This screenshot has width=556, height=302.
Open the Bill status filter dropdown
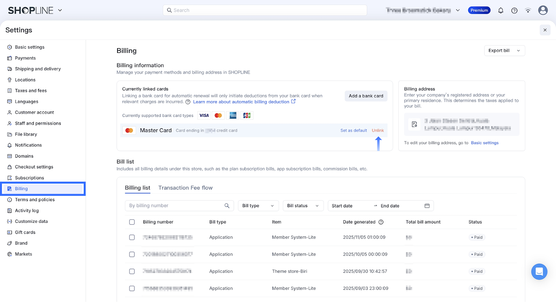tap(303, 206)
